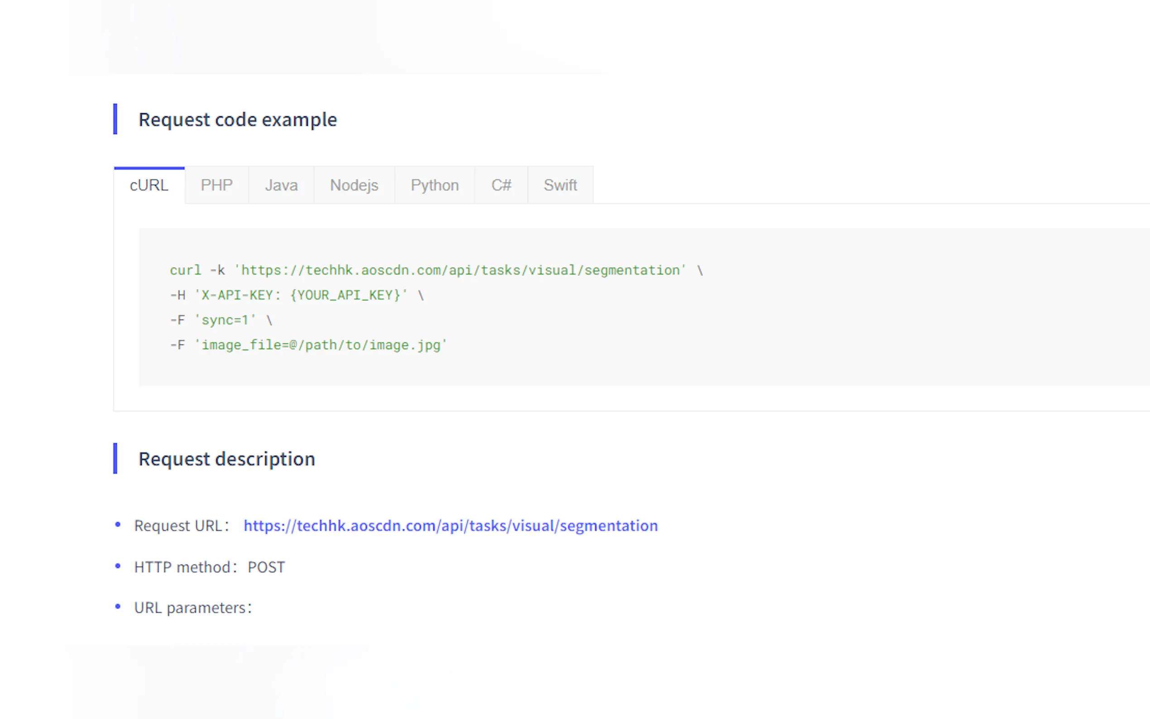Select the cURL code tab

pyautogui.click(x=149, y=185)
